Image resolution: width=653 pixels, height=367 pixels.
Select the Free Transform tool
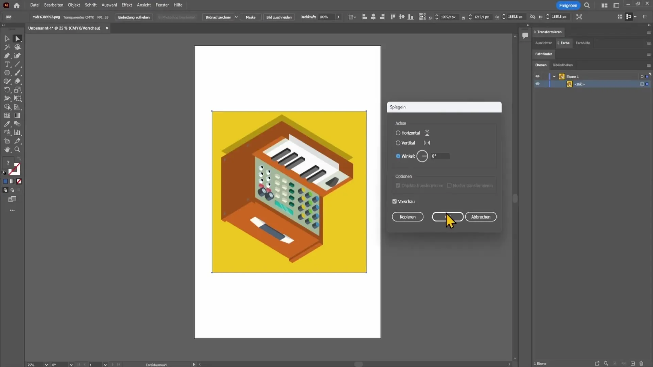tap(17, 98)
